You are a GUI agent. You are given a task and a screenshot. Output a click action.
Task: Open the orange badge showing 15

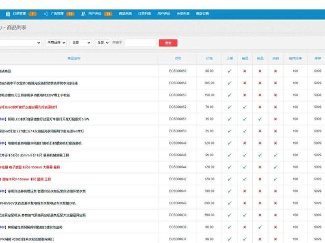(70, 14)
